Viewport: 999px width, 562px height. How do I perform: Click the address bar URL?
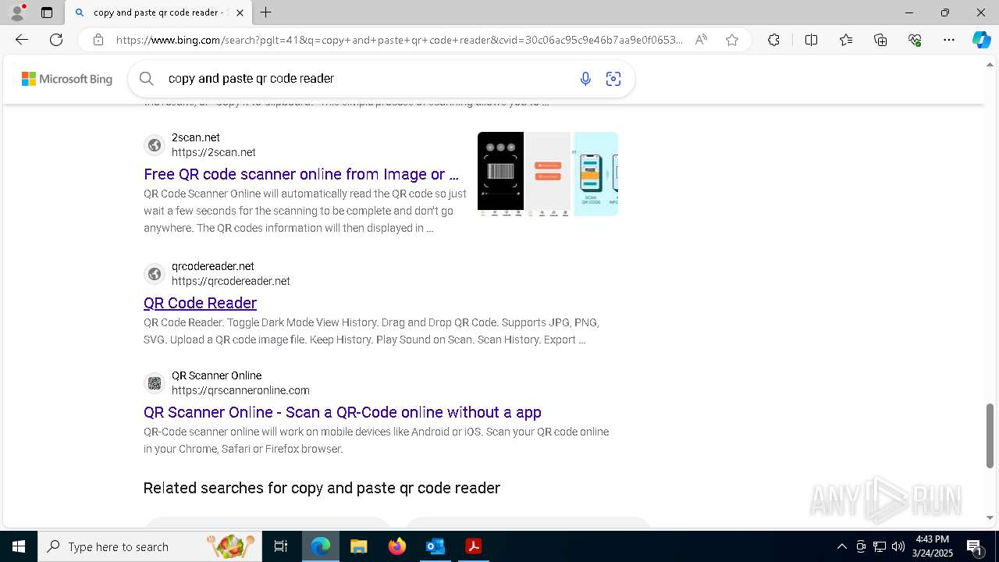[400, 40]
